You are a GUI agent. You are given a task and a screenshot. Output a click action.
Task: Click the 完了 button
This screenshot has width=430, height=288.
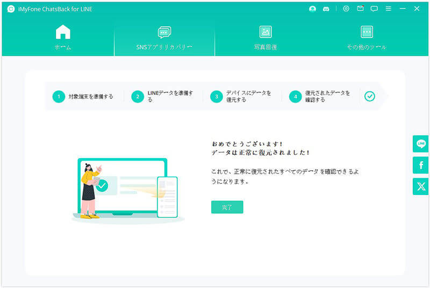tap(227, 207)
